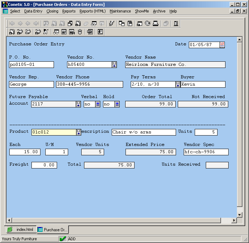
Task: Click the vertical scrollbar down arrow
Action: click(239, 214)
